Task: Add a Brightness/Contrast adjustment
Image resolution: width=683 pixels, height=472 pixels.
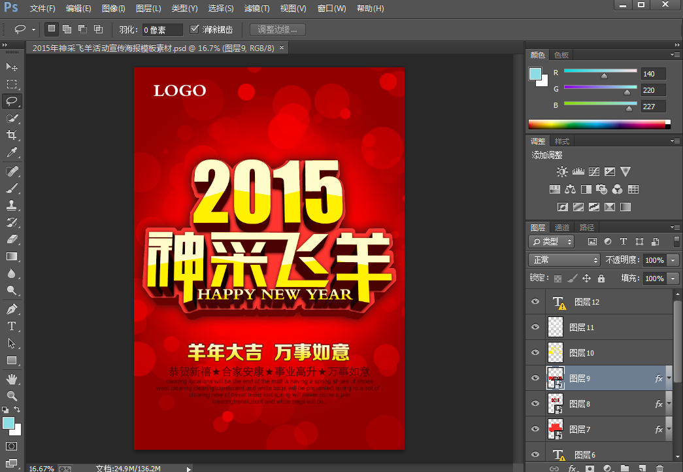Action: point(562,172)
